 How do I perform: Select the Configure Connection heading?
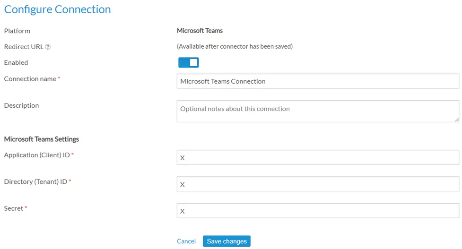(x=58, y=9)
